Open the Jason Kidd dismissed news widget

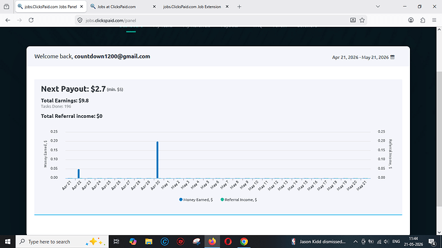318,242
